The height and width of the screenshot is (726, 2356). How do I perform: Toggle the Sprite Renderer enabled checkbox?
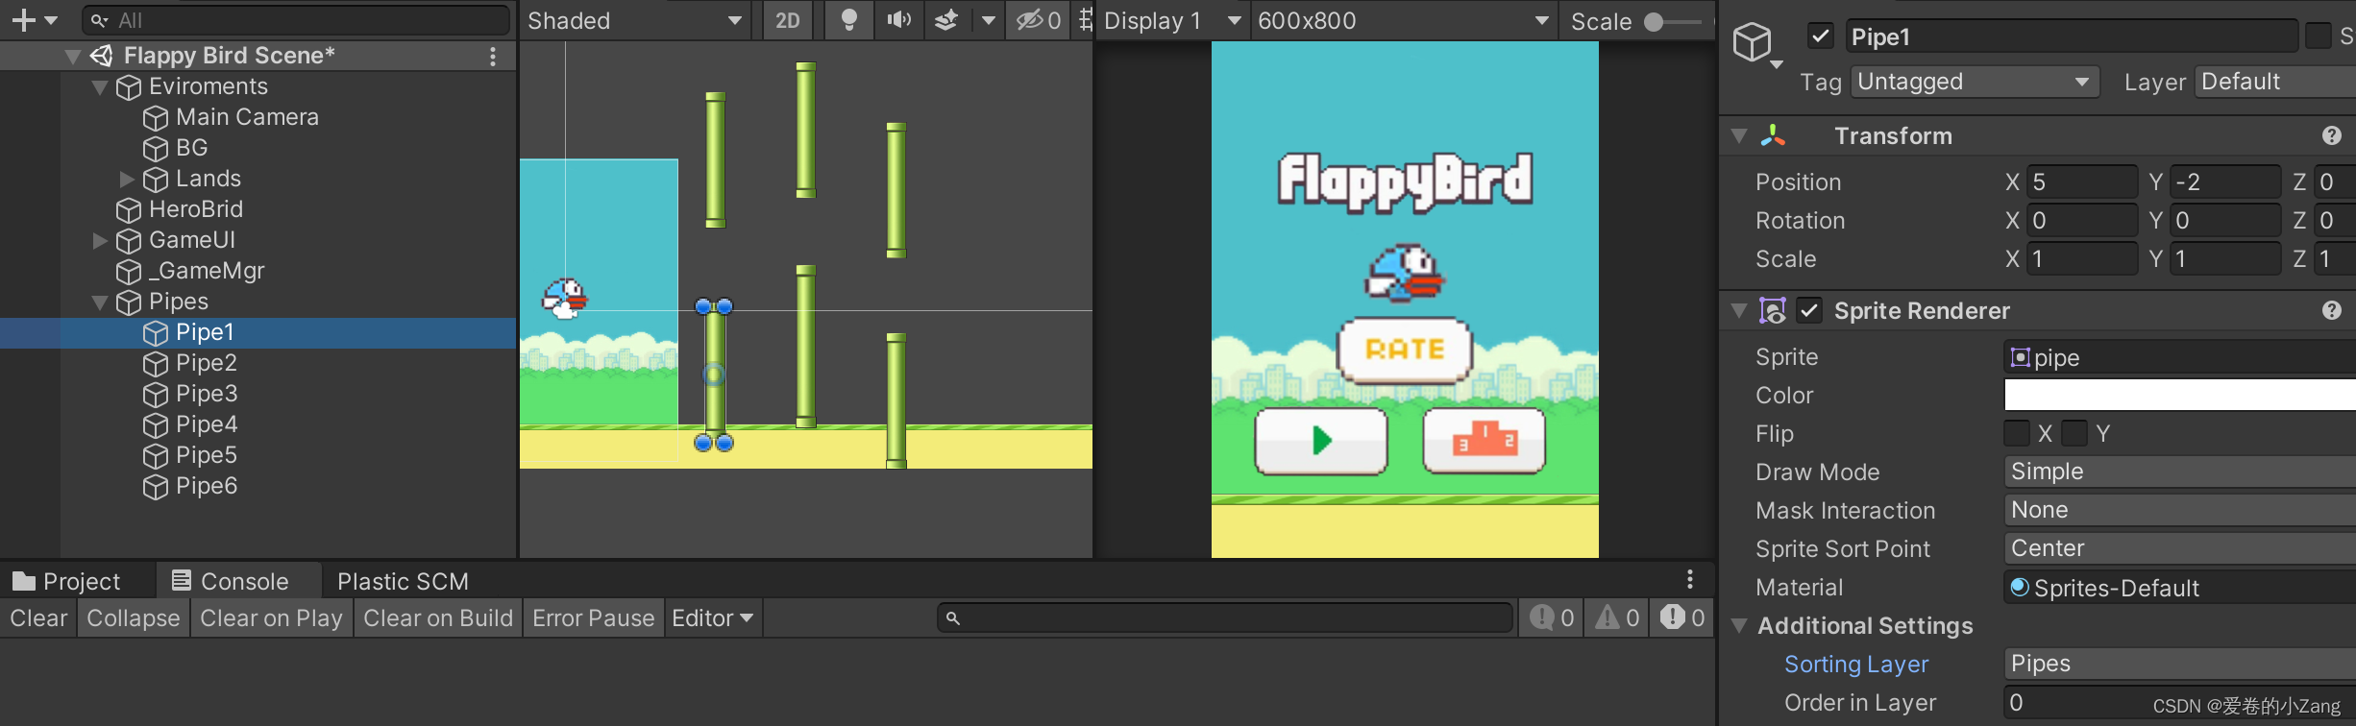(x=1808, y=310)
